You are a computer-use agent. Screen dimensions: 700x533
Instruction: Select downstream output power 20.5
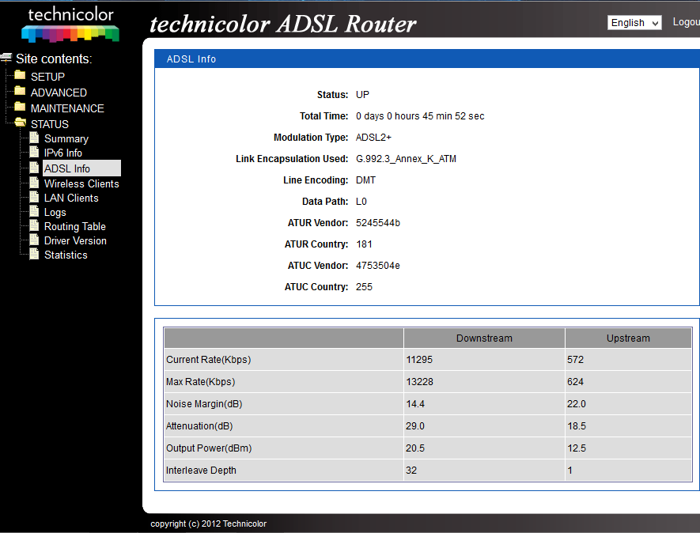[x=415, y=448]
